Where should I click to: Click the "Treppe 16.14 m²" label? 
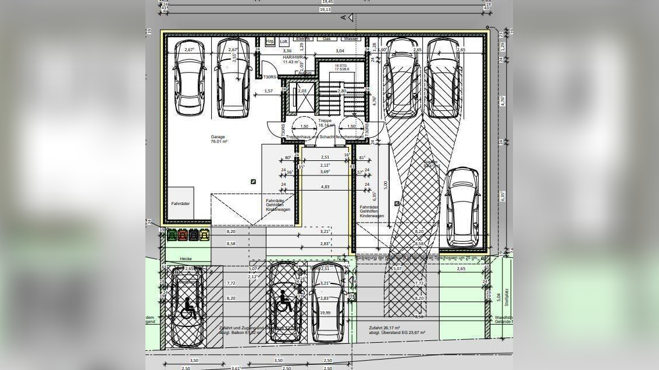click(x=326, y=123)
